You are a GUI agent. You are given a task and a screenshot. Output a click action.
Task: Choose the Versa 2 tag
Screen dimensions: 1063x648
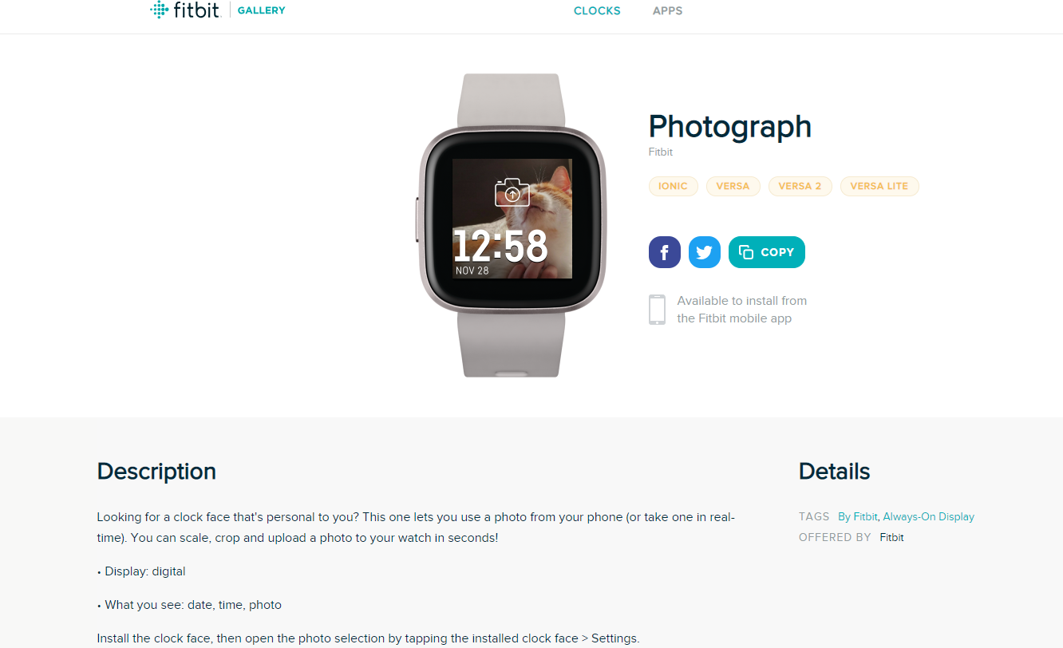[800, 186]
